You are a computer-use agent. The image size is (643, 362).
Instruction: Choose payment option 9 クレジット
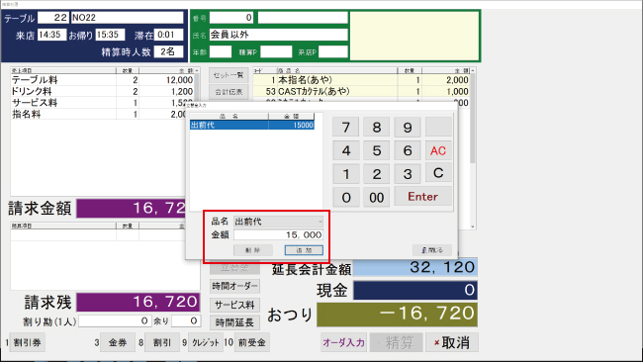pos(206,342)
